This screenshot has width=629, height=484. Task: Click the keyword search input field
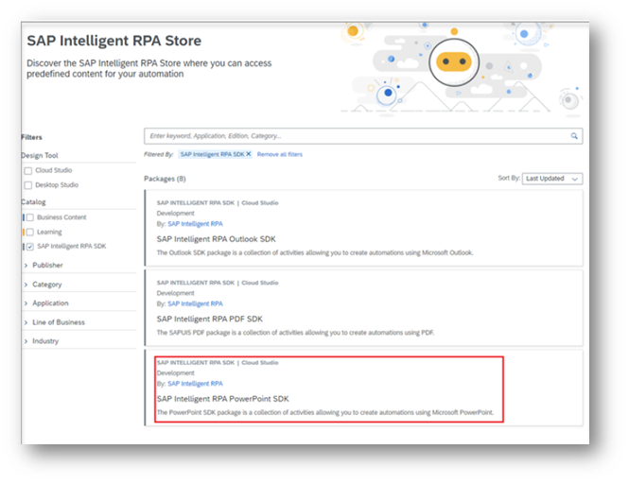click(x=355, y=136)
